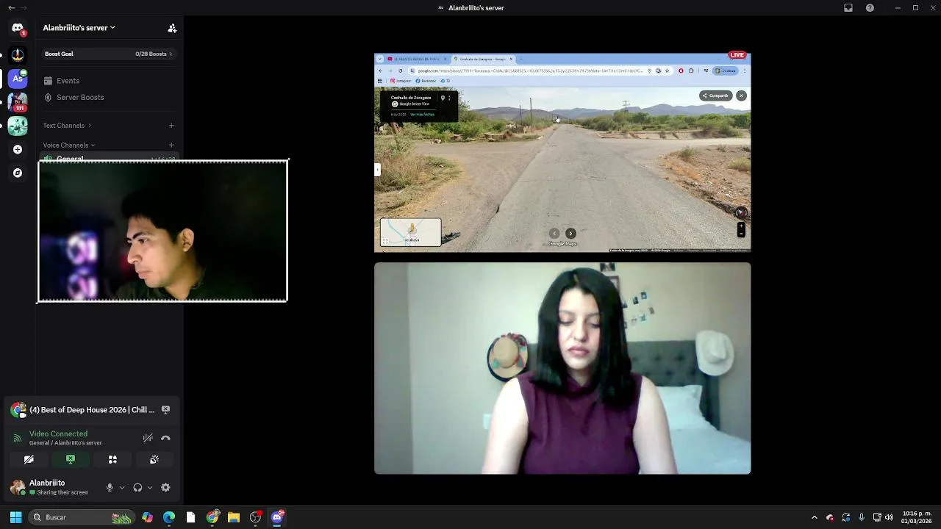Open the woman's webcam video tile
941x529 pixels.
(562, 368)
